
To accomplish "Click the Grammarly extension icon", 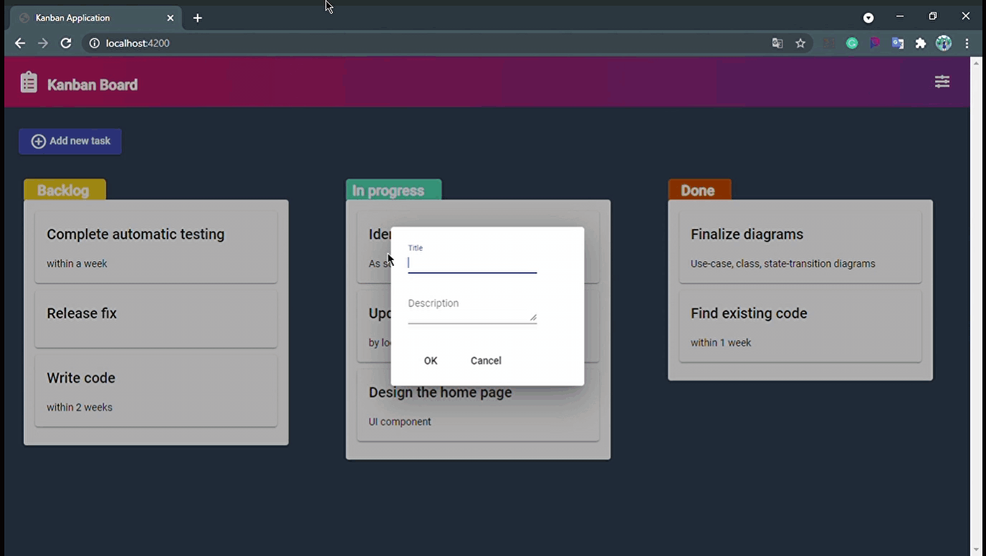I will tap(852, 43).
